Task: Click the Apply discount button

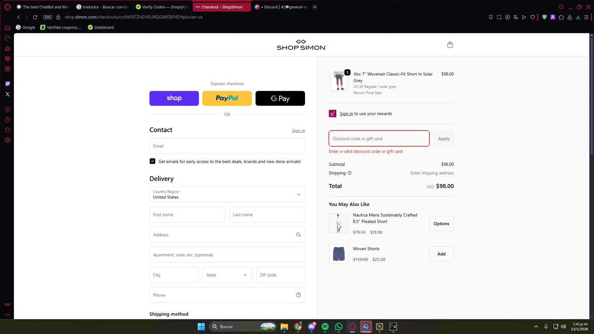Action: point(444,139)
